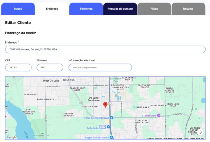Focus the Endereço address input field
Image resolution: width=210 pixels, height=142 pixels.
click(105, 49)
